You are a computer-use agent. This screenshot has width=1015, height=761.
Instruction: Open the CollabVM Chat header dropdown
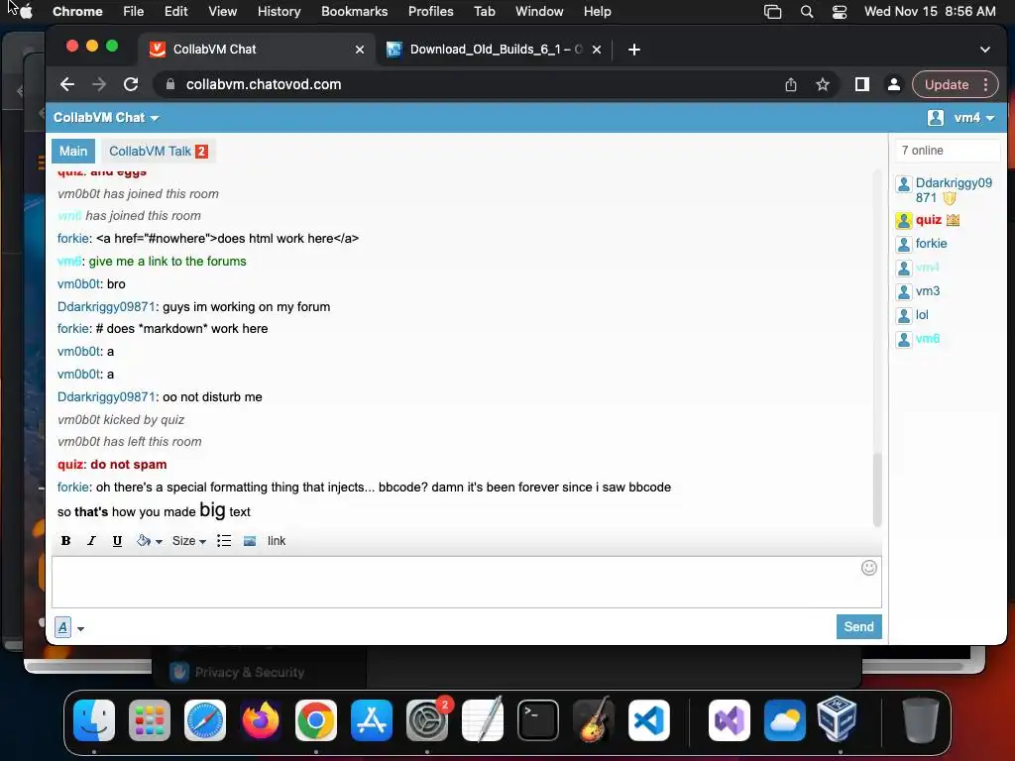tap(106, 118)
